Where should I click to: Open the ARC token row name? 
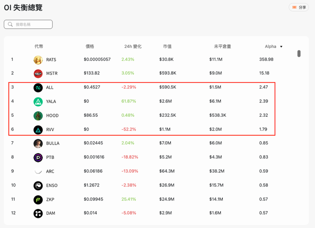[50, 172]
